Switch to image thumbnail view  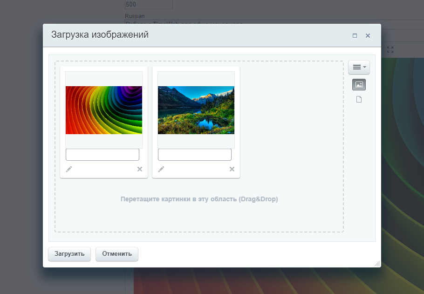[359, 85]
